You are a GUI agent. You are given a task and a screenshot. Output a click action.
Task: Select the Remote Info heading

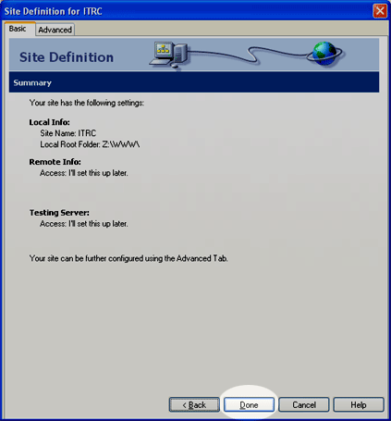55,162
